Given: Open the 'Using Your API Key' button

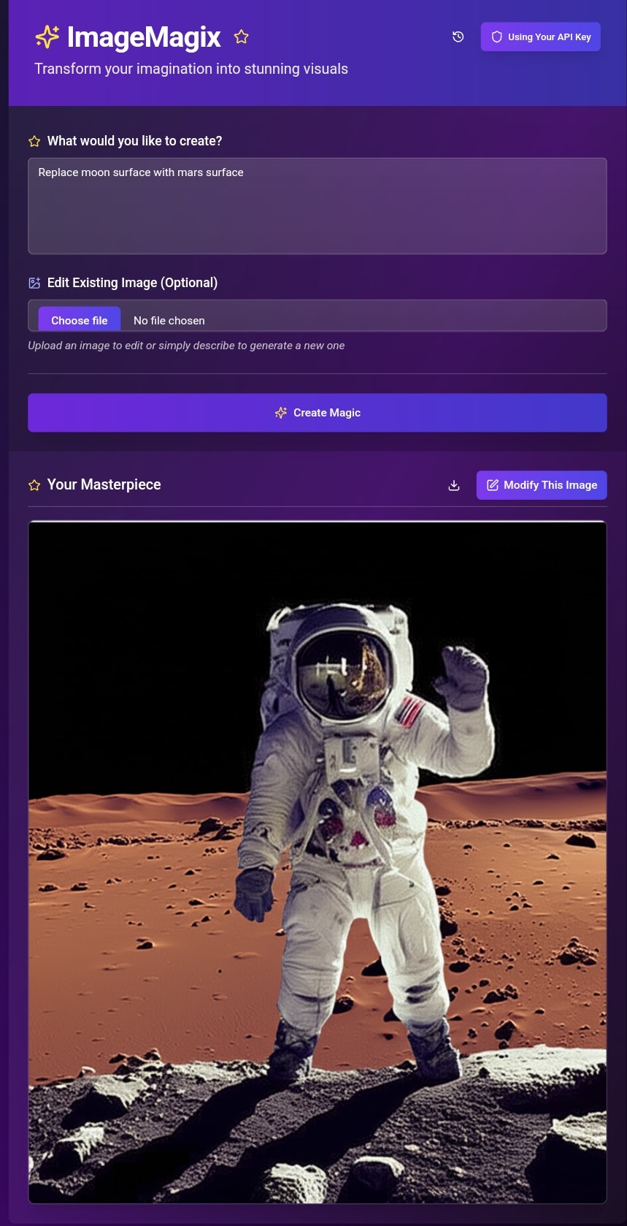Looking at the screenshot, I should tap(541, 37).
